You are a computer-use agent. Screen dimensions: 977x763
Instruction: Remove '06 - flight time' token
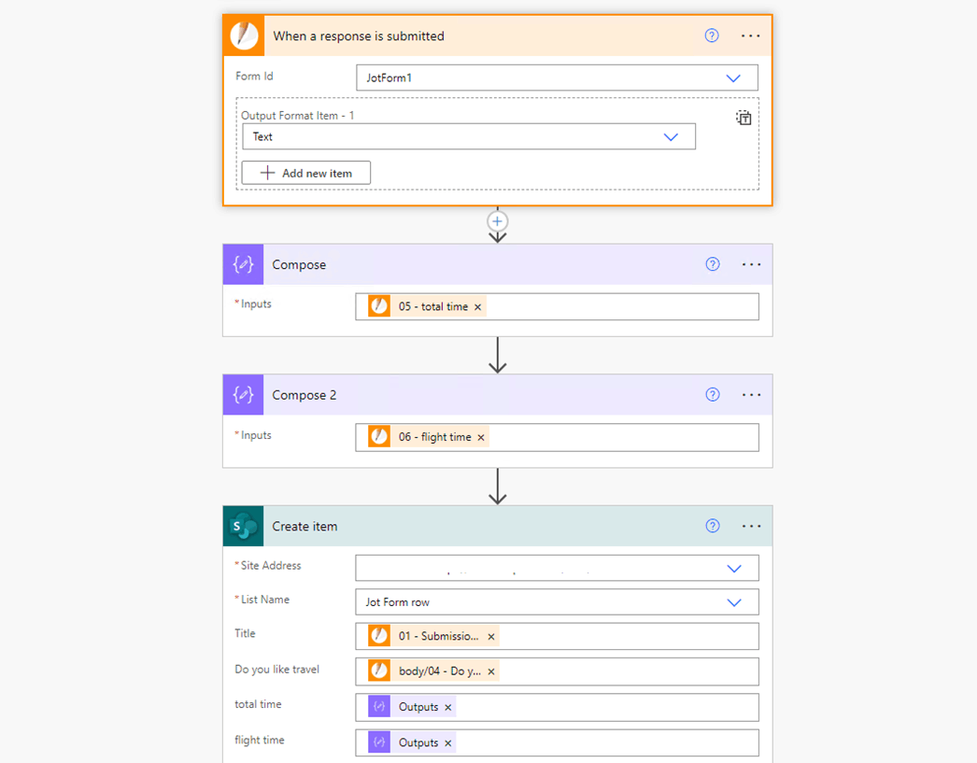click(x=481, y=438)
